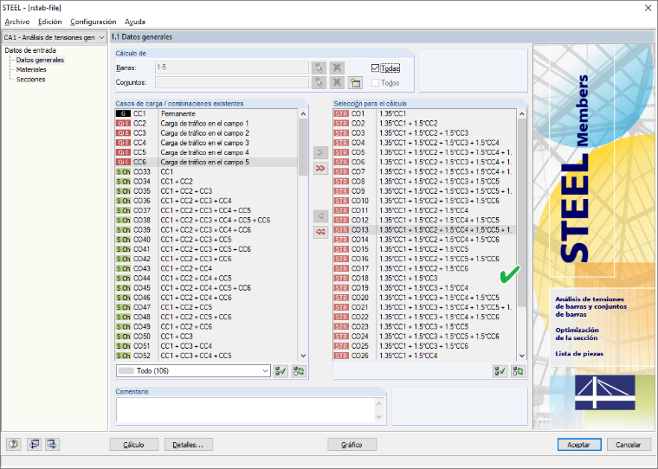Image resolution: width=658 pixels, height=469 pixels.
Task: Select all existing load cases icon
Action: (281, 371)
